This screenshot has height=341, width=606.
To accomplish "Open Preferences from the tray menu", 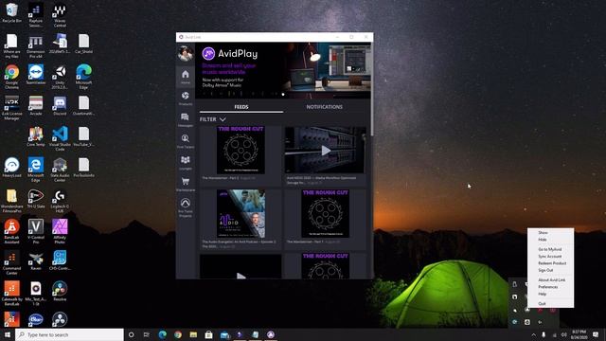I will (x=547, y=287).
